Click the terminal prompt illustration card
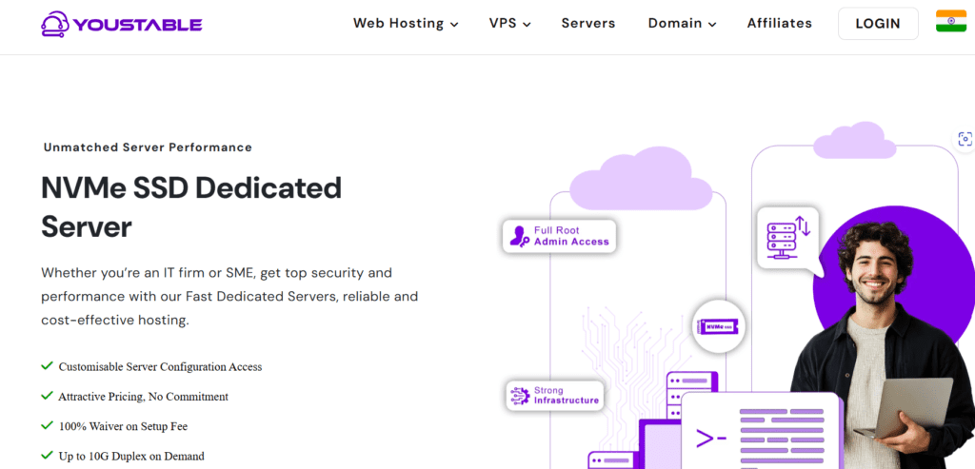Image resolution: width=975 pixels, height=469 pixels. pos(762,431)
